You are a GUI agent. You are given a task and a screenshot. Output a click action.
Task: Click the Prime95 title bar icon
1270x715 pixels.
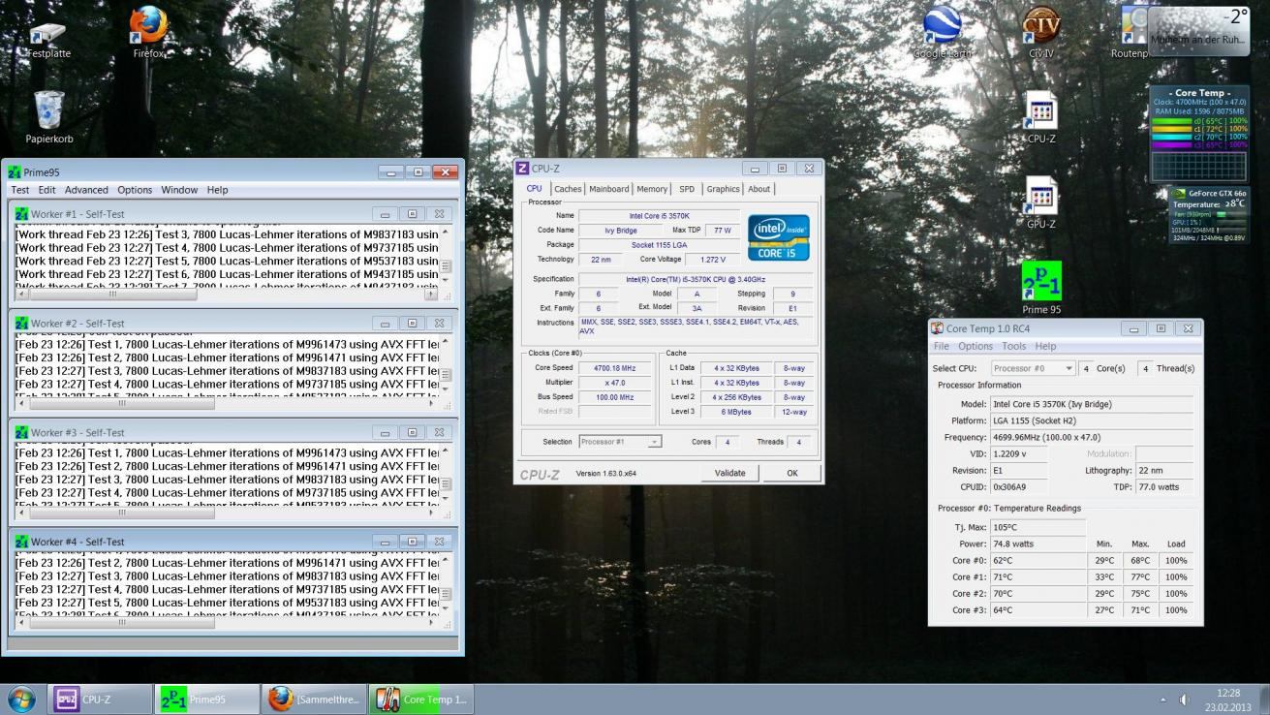[x=15, y=172]
